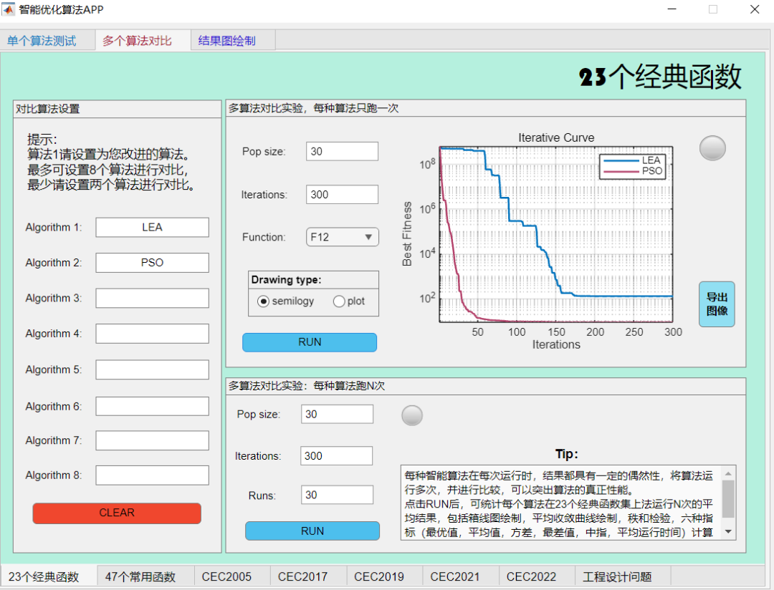
Task: Select the Runs input field
Action: pyautogui.click(x=337, y=495)
